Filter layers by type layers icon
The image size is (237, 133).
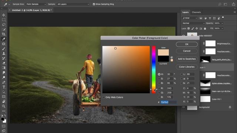point(210,18)
